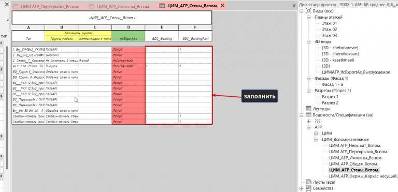Screen dimensions: 398x192
Task: Open floor plan 'Этаж 01'
Action: click(x=329, y=23)
